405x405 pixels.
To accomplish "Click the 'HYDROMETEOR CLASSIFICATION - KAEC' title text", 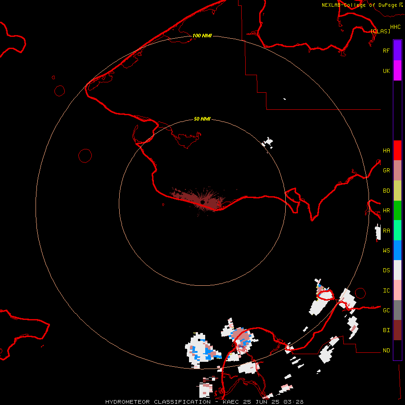I will 174,402.
